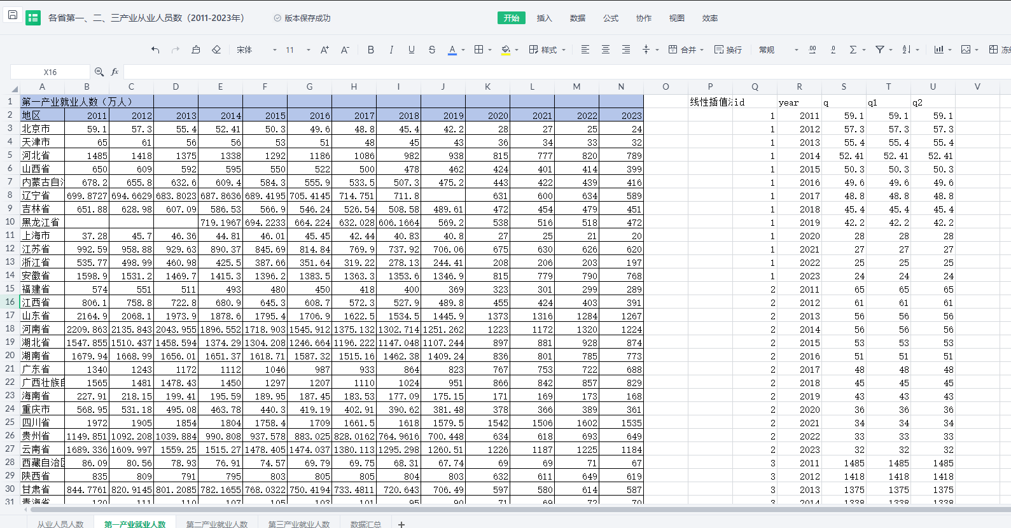1011x528 pixels.
Task: Center-align the cell text
Action: (606, 50)
